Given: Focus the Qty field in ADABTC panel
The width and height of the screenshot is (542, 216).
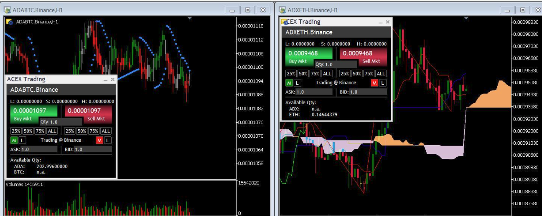Looking at the screenshot, I should tap(61, 122).
